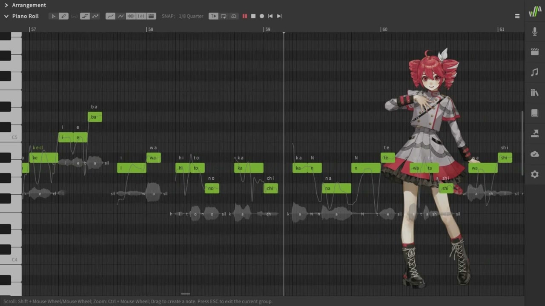
Task: Collapse the Piano Roll panel
Action: tap(6, 16)
